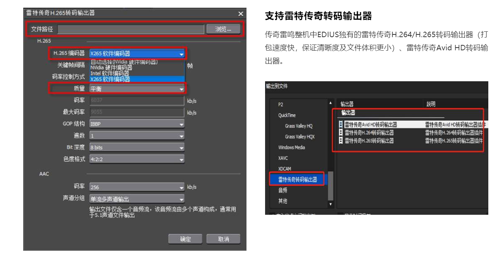Screen dimensions: 498x255
Task: Click film icon of 雷特传奇H.265转码输出器
Action: (341, 140)
